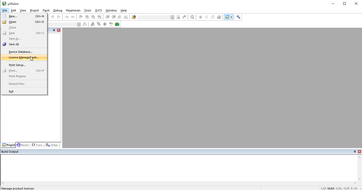Image resolution: width=362 pixels, height=190 pixels.
Task: Select Device Database... menu entry
Action: coord(24,52)
